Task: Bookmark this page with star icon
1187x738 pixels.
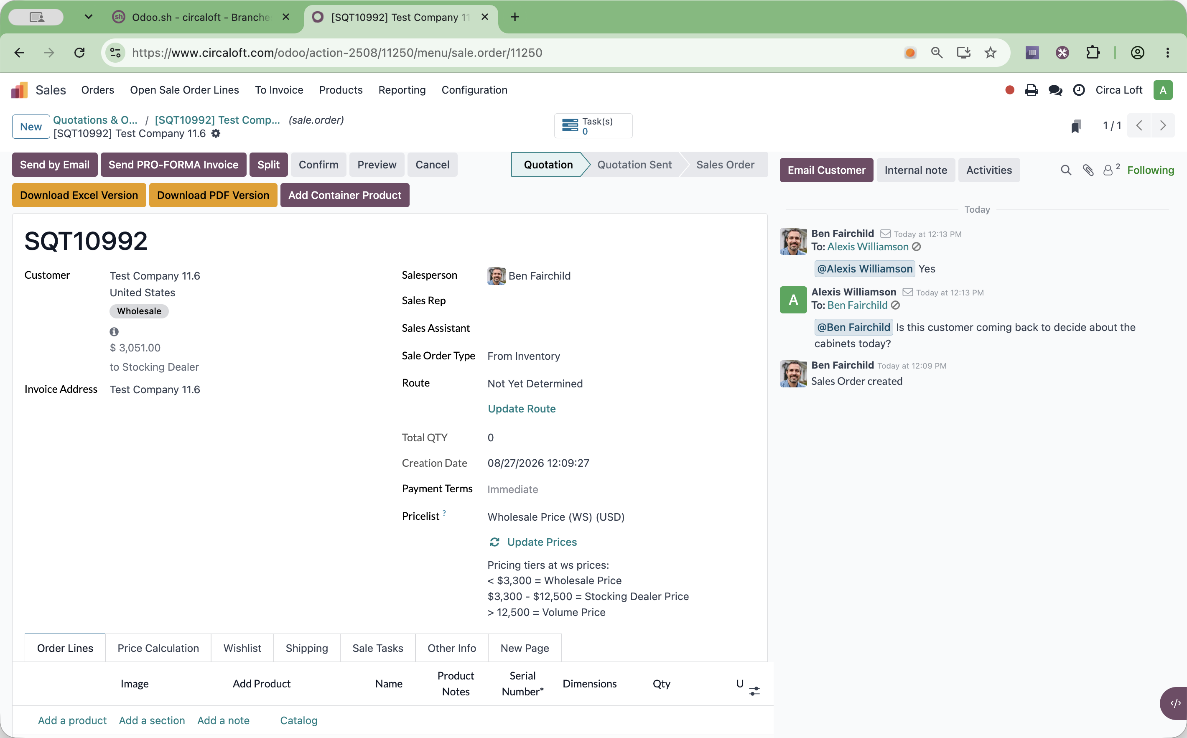Action: point(990,53)
